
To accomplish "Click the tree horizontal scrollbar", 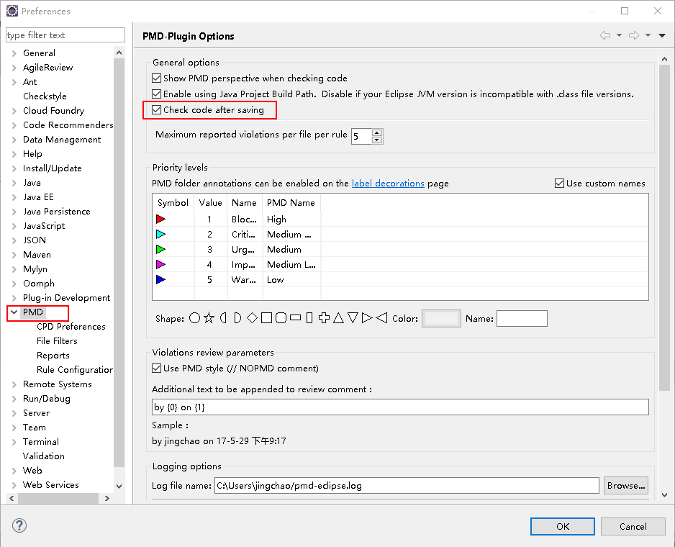I will point(58,498).
